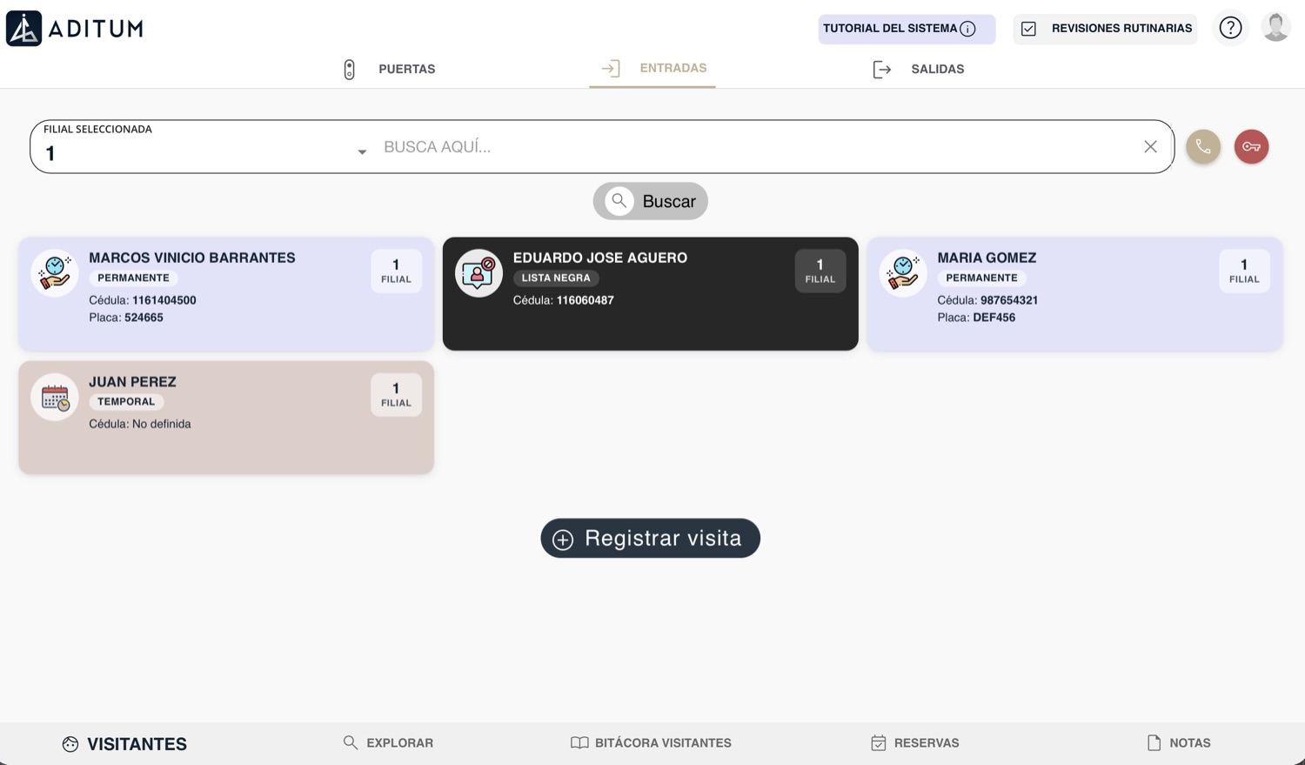This screenshot has width=1305, height=765.
Task: Click Marcos Vinicio Barrantes permanent visitor icon
Action: pyautogui.click(x=55, y=273)
